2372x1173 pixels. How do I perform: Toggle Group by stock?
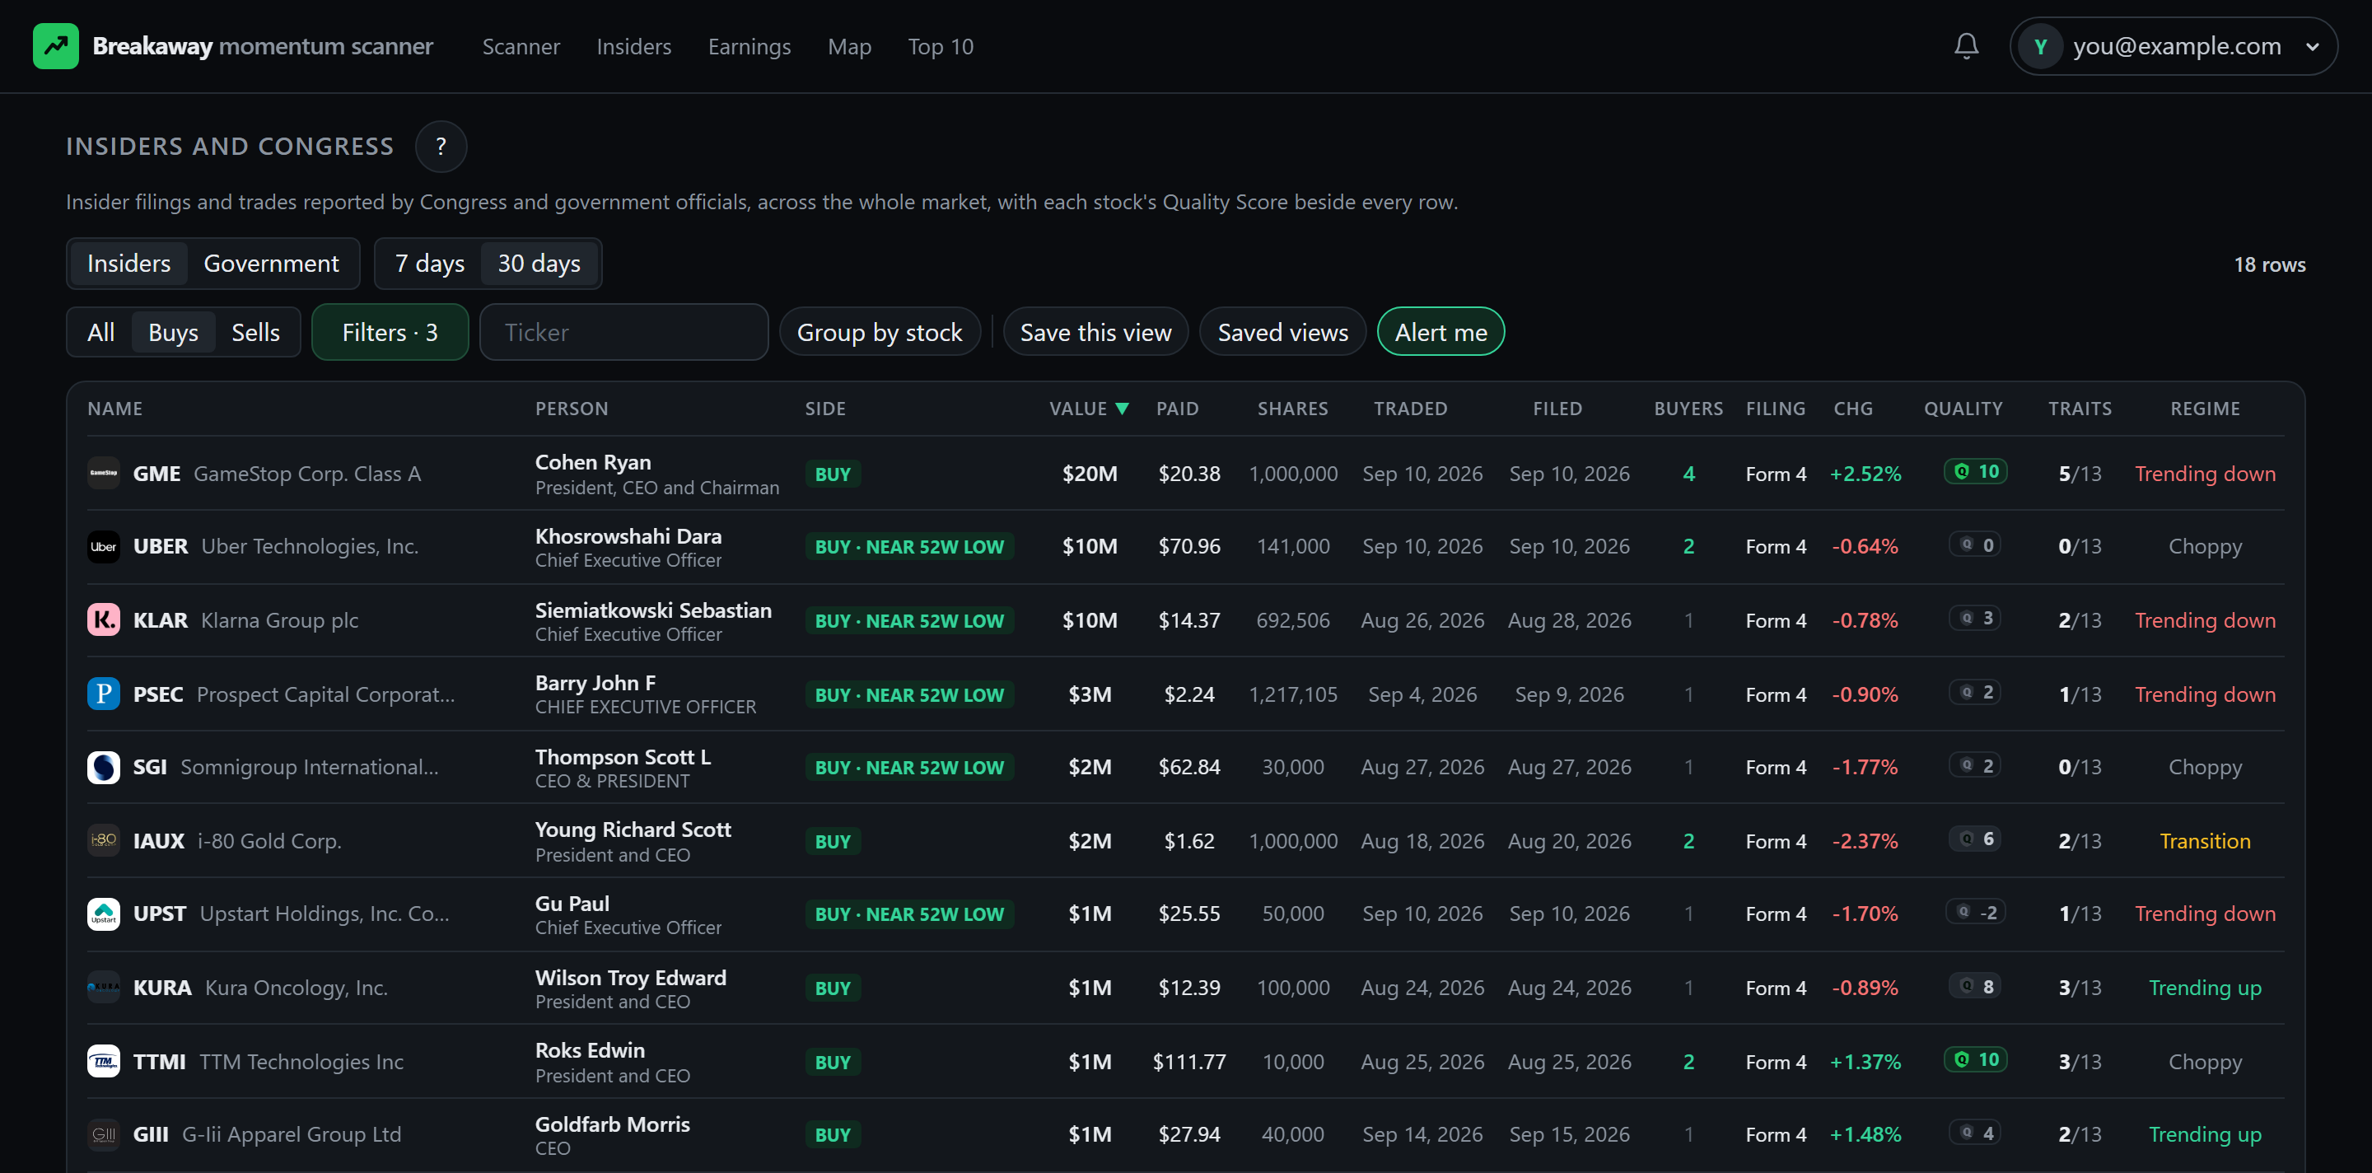tap(880, 333)
